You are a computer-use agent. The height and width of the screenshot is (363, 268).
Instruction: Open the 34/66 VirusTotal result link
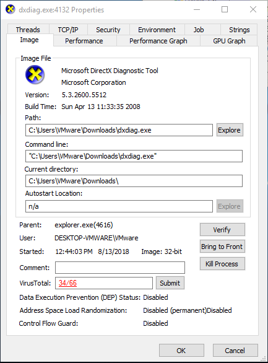click(67, 282)
